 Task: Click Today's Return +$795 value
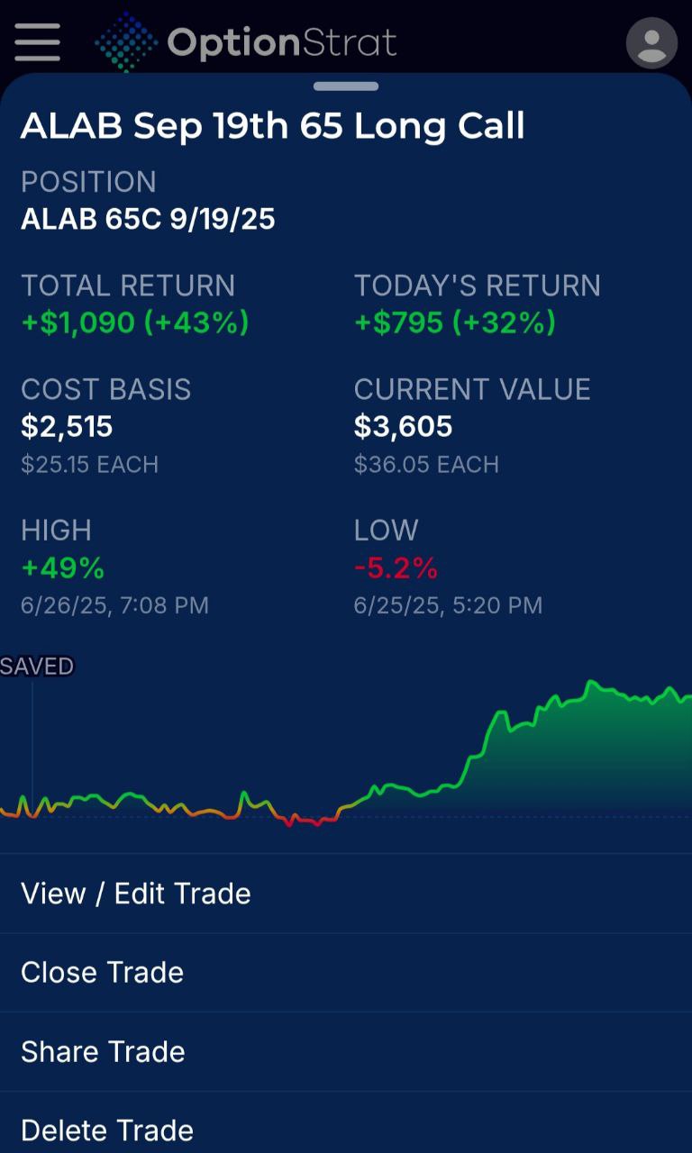coord(455,322)
